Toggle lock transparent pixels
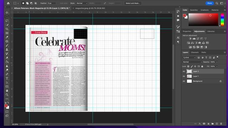Viewport: 228px width, 128px height. 188,66
